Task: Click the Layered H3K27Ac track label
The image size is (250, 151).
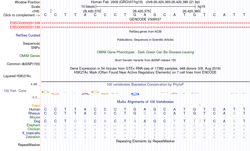Action: point(17,76)
